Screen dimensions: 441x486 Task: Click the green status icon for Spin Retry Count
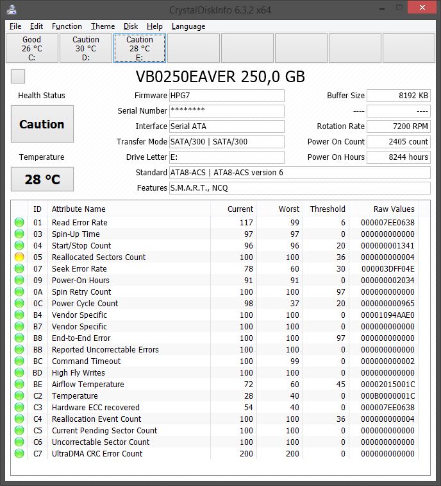19,291
